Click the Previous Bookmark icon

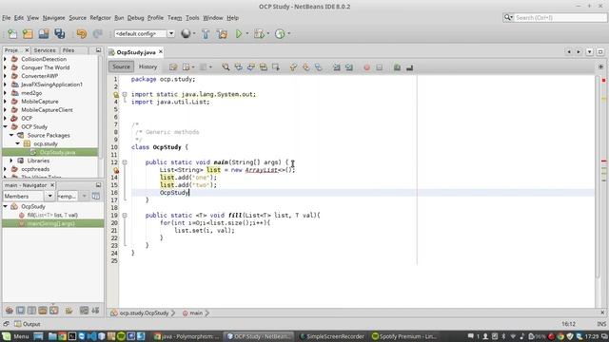click(x=293, y=67)
